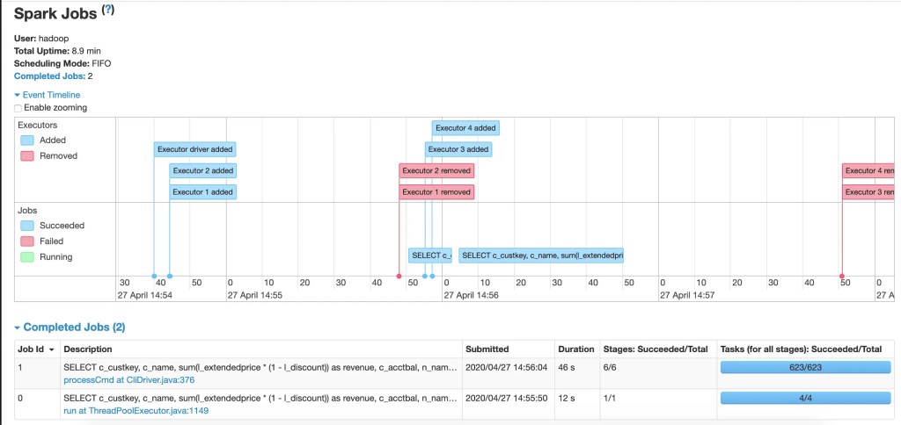Click the blue Succeeded jobs legend swatch
This screenshot has width=901, height=425.
pos(27,226)
